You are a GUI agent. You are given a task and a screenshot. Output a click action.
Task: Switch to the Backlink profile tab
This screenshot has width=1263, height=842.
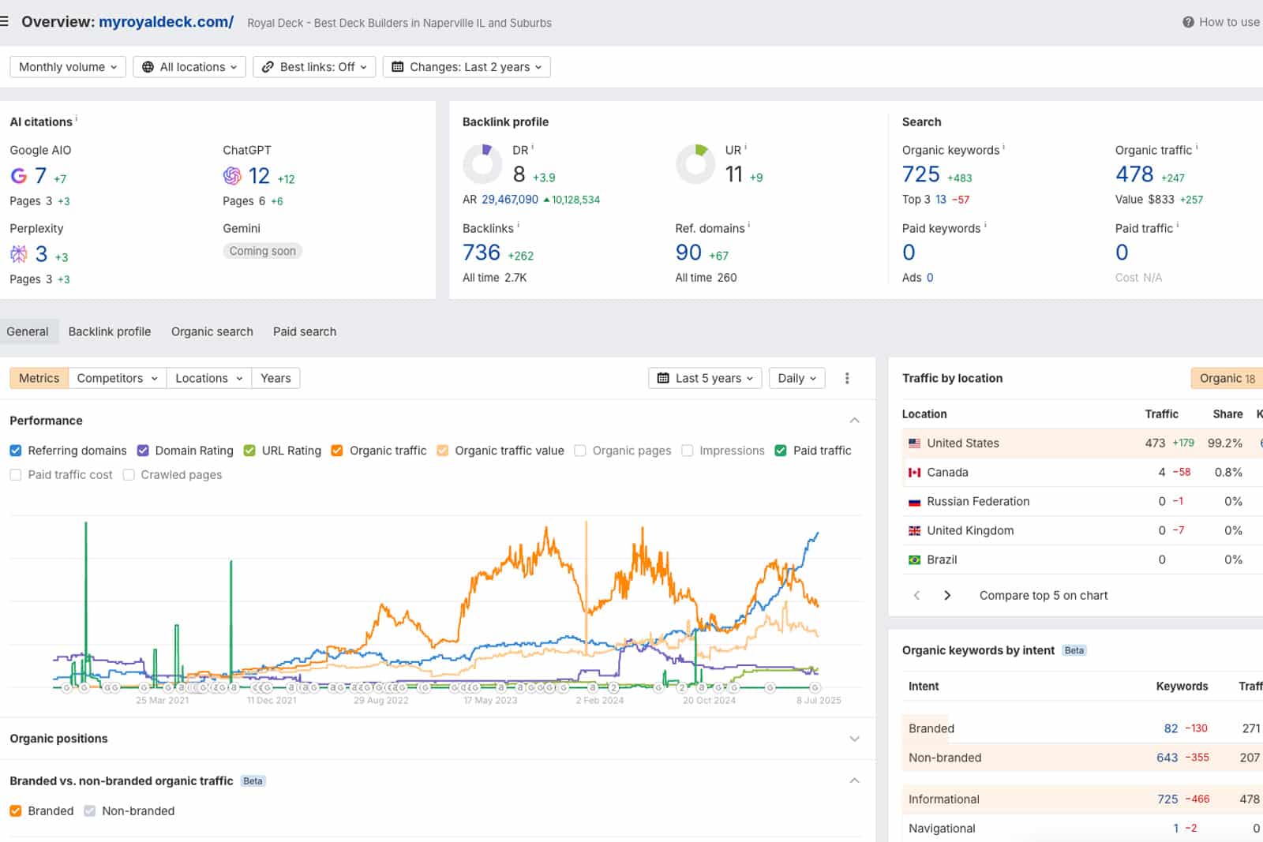click(110, 331)
